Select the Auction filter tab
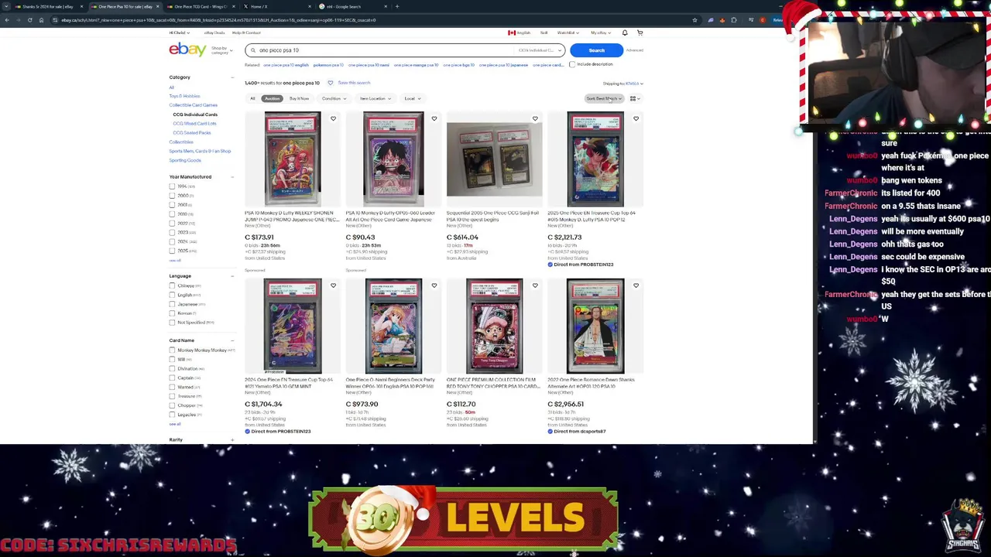Screen dimensions: 991x557 (272, 98)
